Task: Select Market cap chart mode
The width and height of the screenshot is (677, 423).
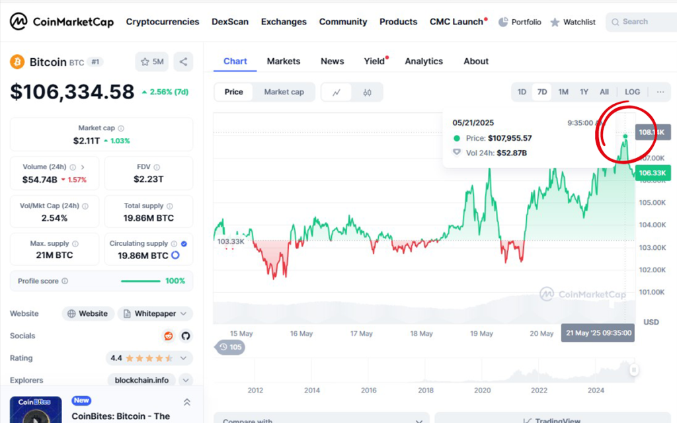Action: [284, 92]
